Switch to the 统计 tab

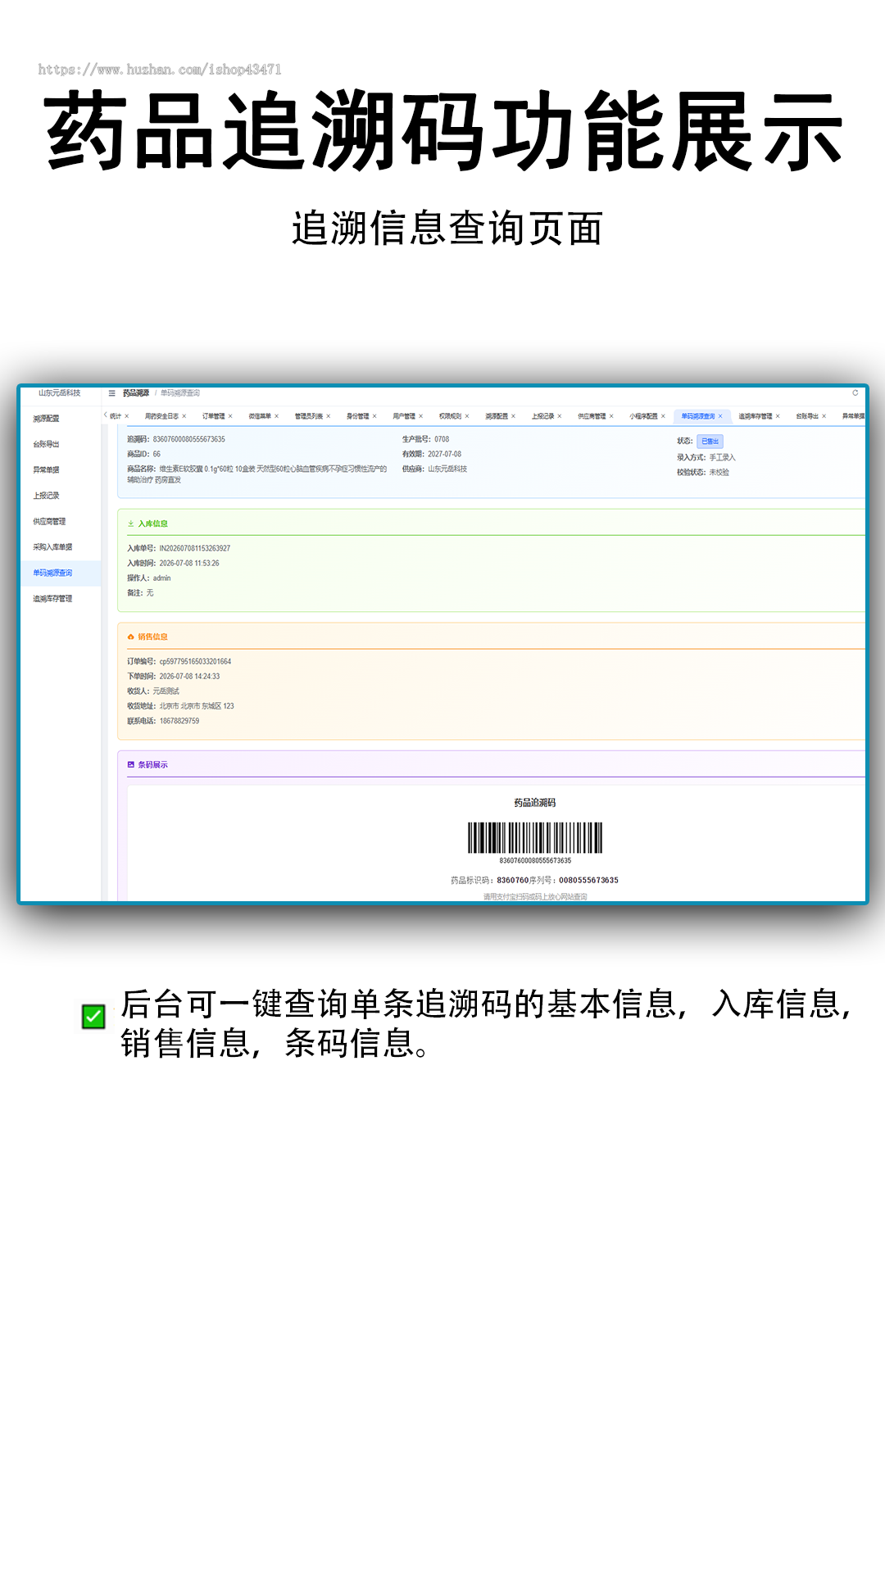(116, 416)
